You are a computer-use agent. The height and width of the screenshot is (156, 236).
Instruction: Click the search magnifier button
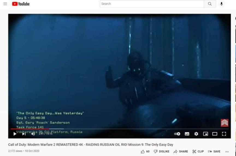coord(210,4)
